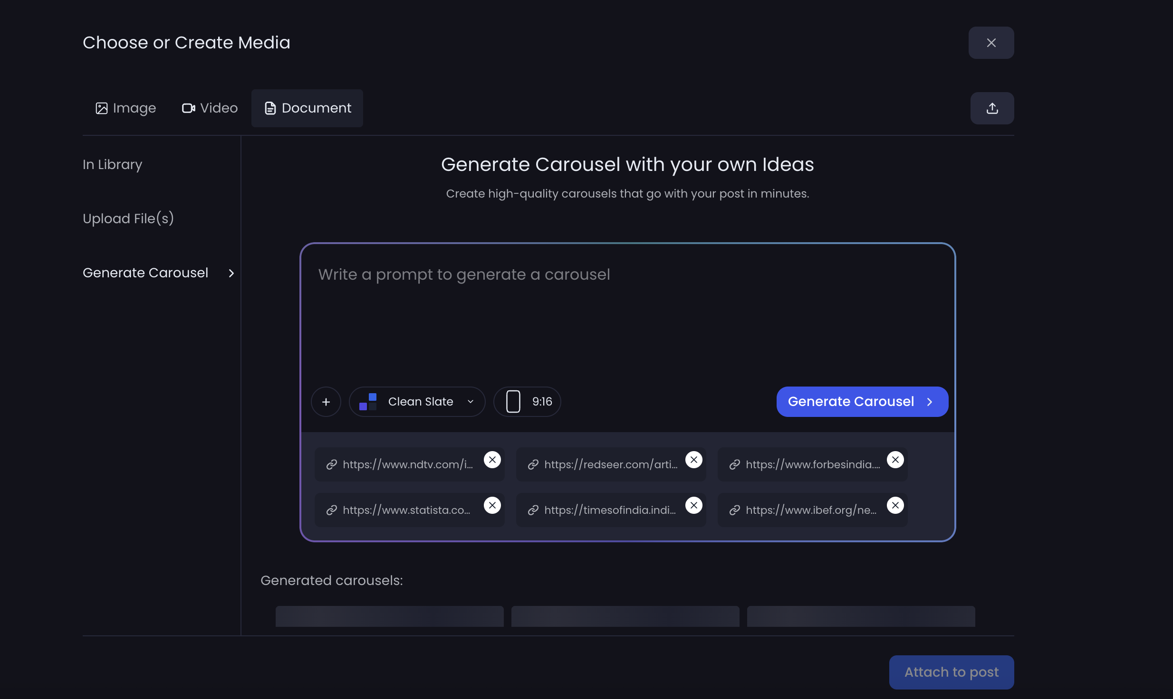Switch to the Video tab
The height and width of the screenshot is (699, 1173).
[210, 108]
